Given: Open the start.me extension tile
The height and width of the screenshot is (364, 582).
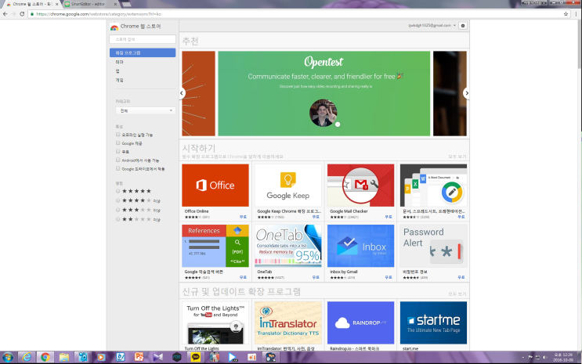Looking at the screenshot, I should (433, 326).
